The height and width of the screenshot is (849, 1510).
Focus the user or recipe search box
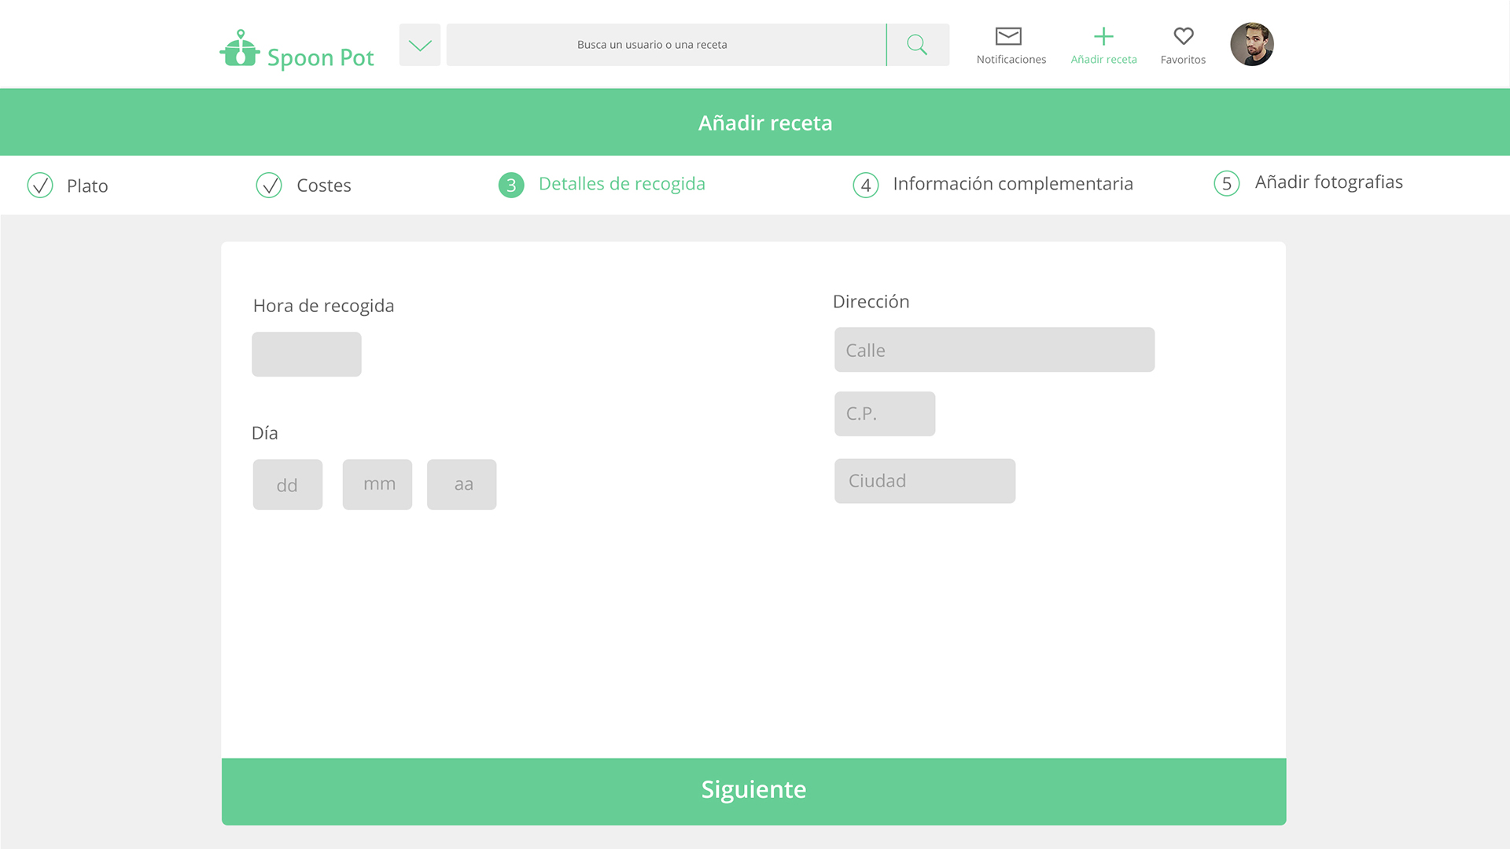point(666,45)
